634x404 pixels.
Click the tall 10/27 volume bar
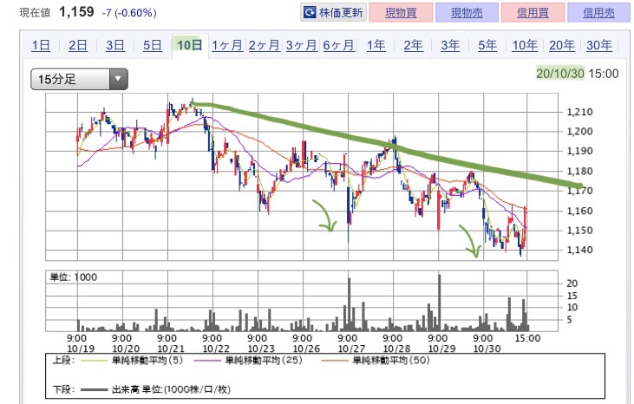(349, 304)
